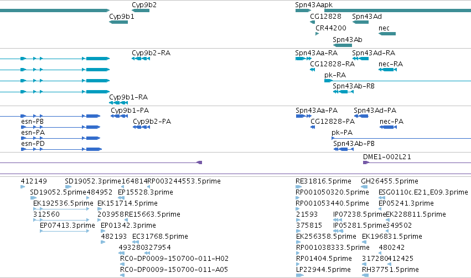The width and height of the screenshot is (471, 278).
Task: Click the ESG0110c.E21_E09.3prime label
Action: (423, 192)
